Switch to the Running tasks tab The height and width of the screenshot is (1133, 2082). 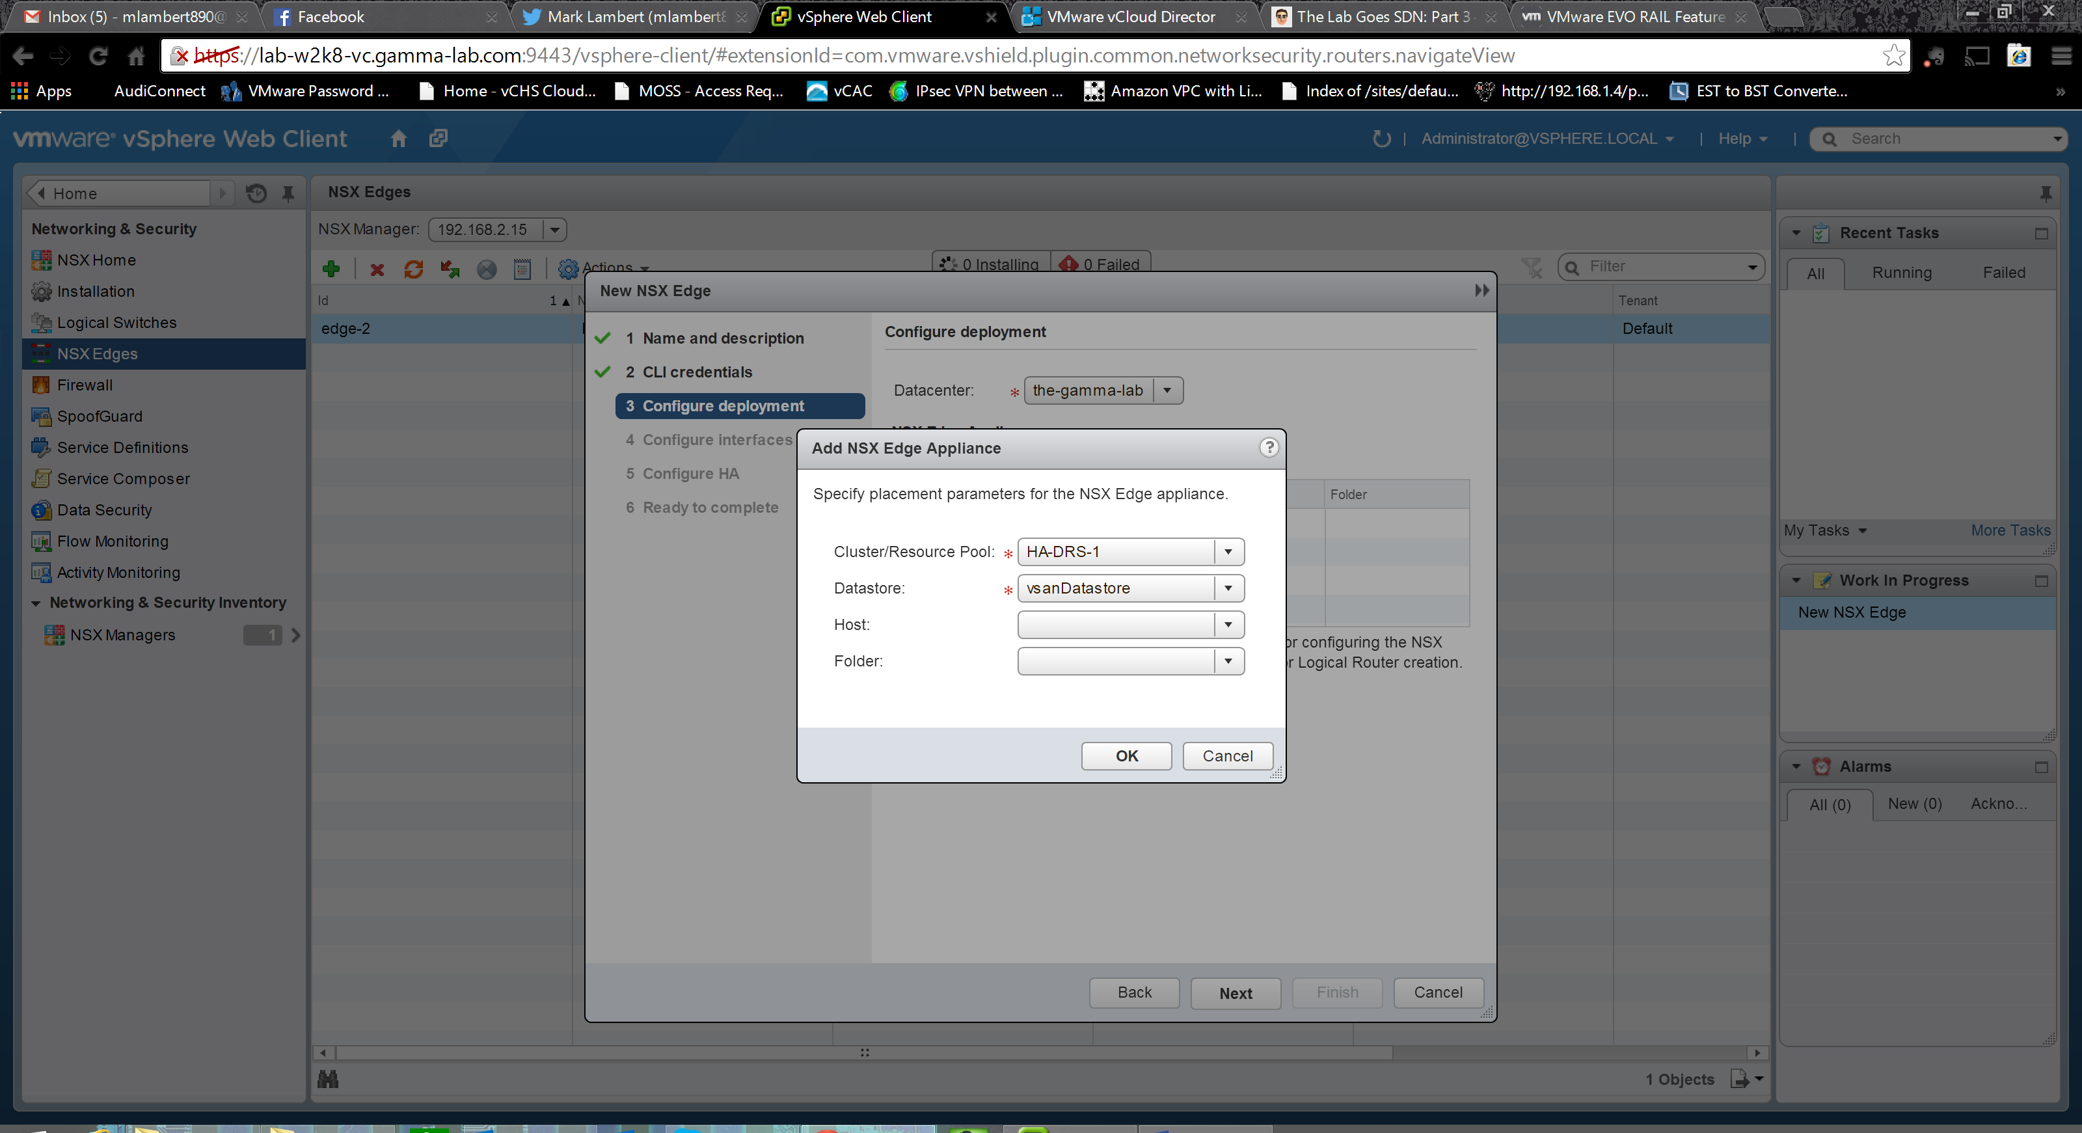[1901, 273]
